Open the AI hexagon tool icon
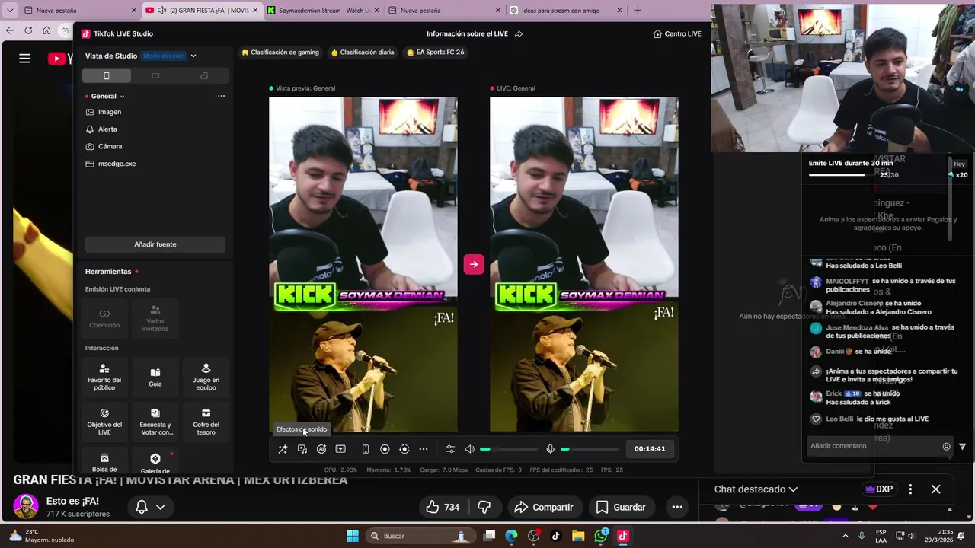This screenshot has height=548, width=975. [321, 449]
